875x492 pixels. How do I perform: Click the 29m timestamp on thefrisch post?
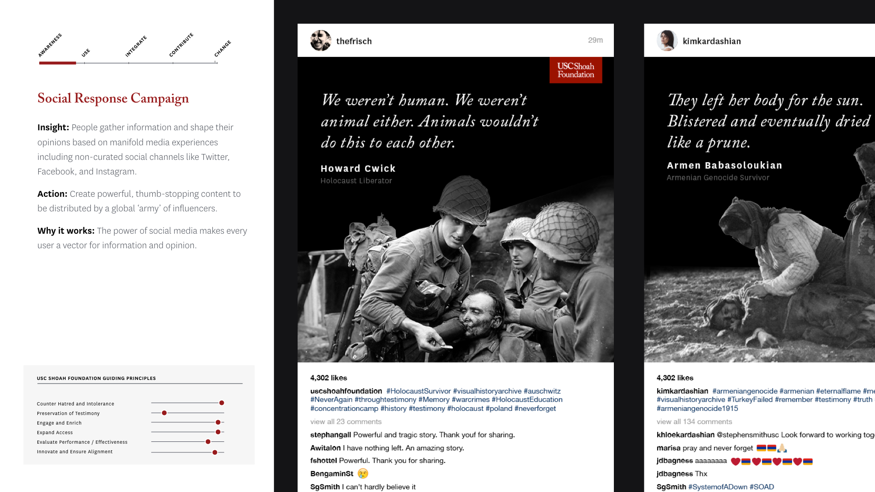[595, 41]
